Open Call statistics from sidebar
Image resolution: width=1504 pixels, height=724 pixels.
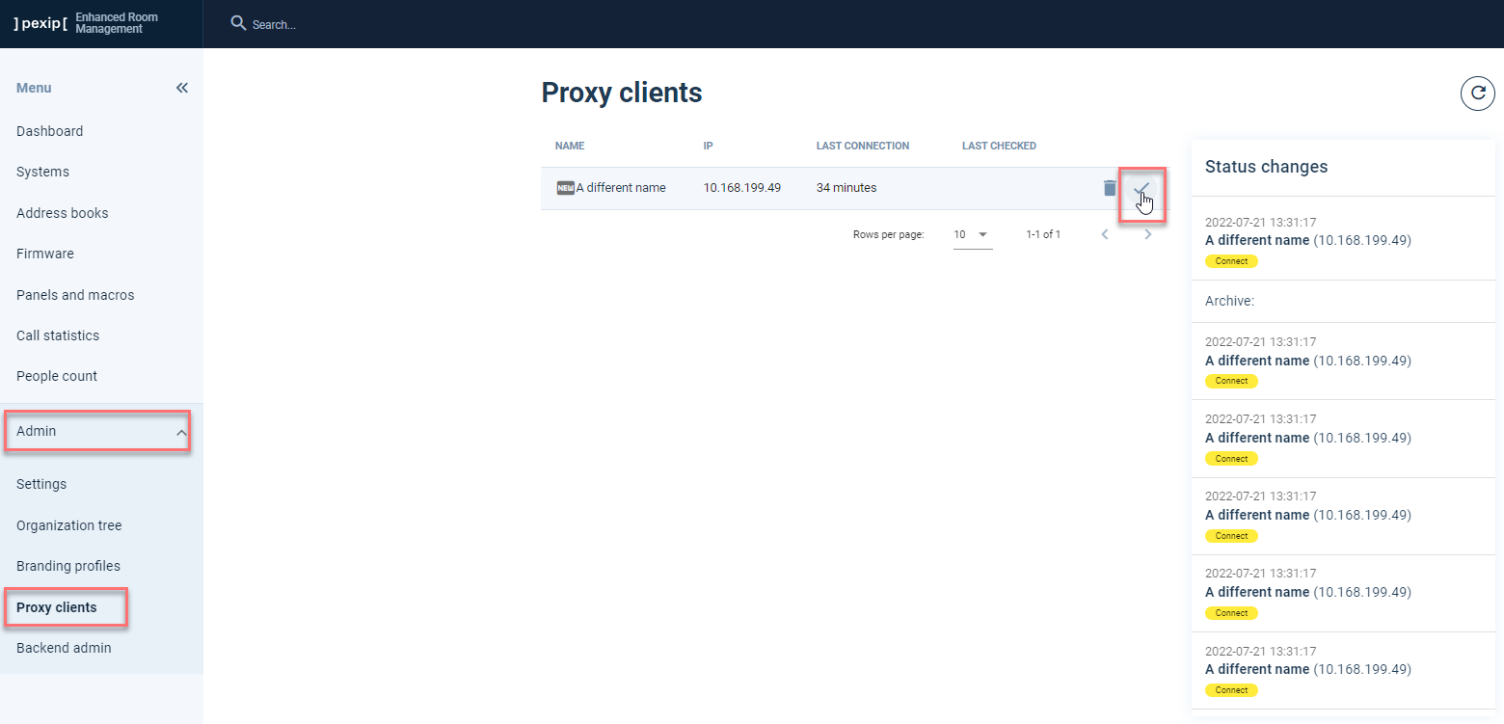[57, 335]
